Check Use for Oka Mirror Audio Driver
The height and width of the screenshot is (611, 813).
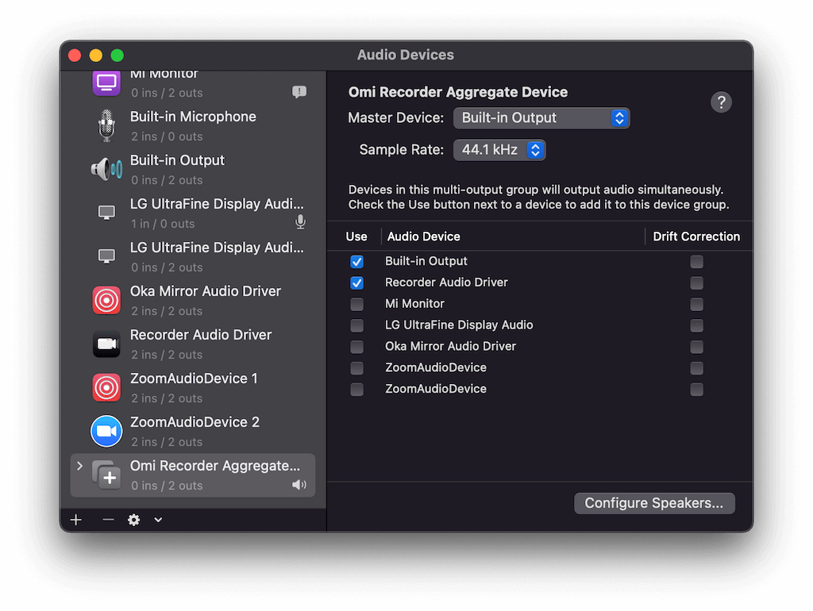356,347
